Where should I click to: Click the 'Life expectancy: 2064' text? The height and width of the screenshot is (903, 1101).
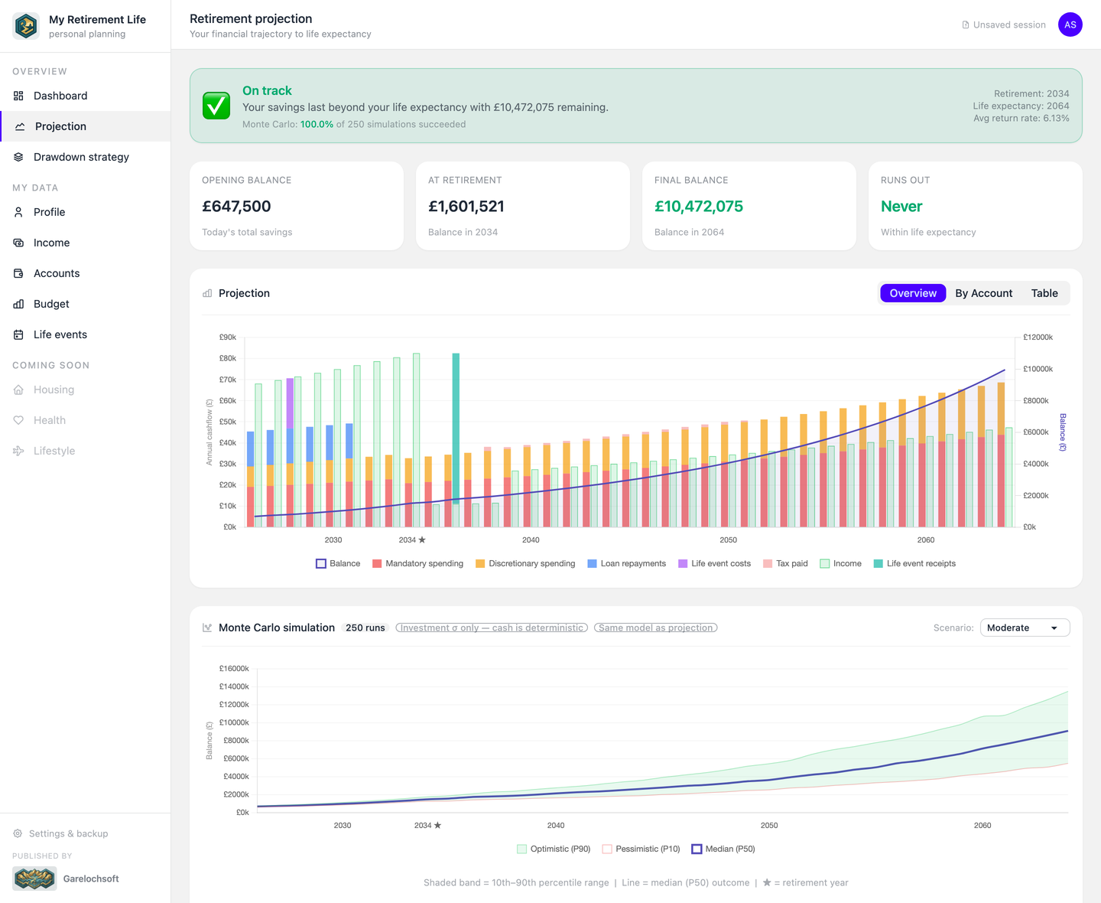click(1021, 106)
